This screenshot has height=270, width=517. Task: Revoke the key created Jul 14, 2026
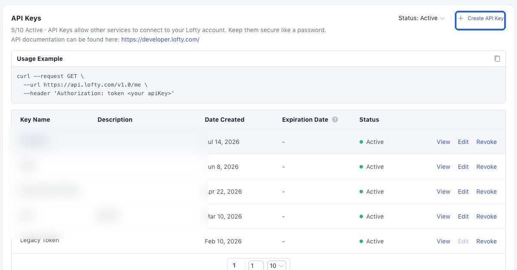coord(487,142)
